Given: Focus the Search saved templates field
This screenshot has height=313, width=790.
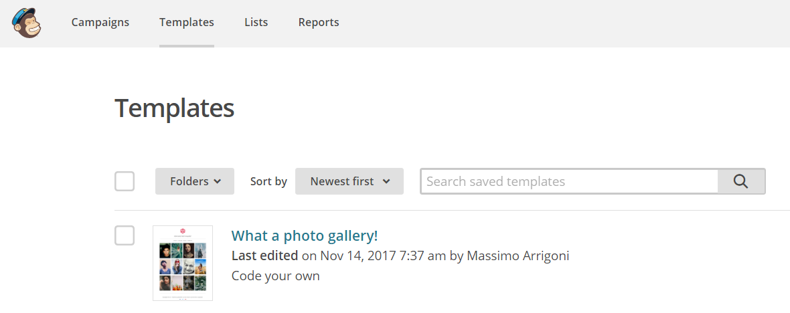Looking at the screenshot, I should [x=569, y=181].
